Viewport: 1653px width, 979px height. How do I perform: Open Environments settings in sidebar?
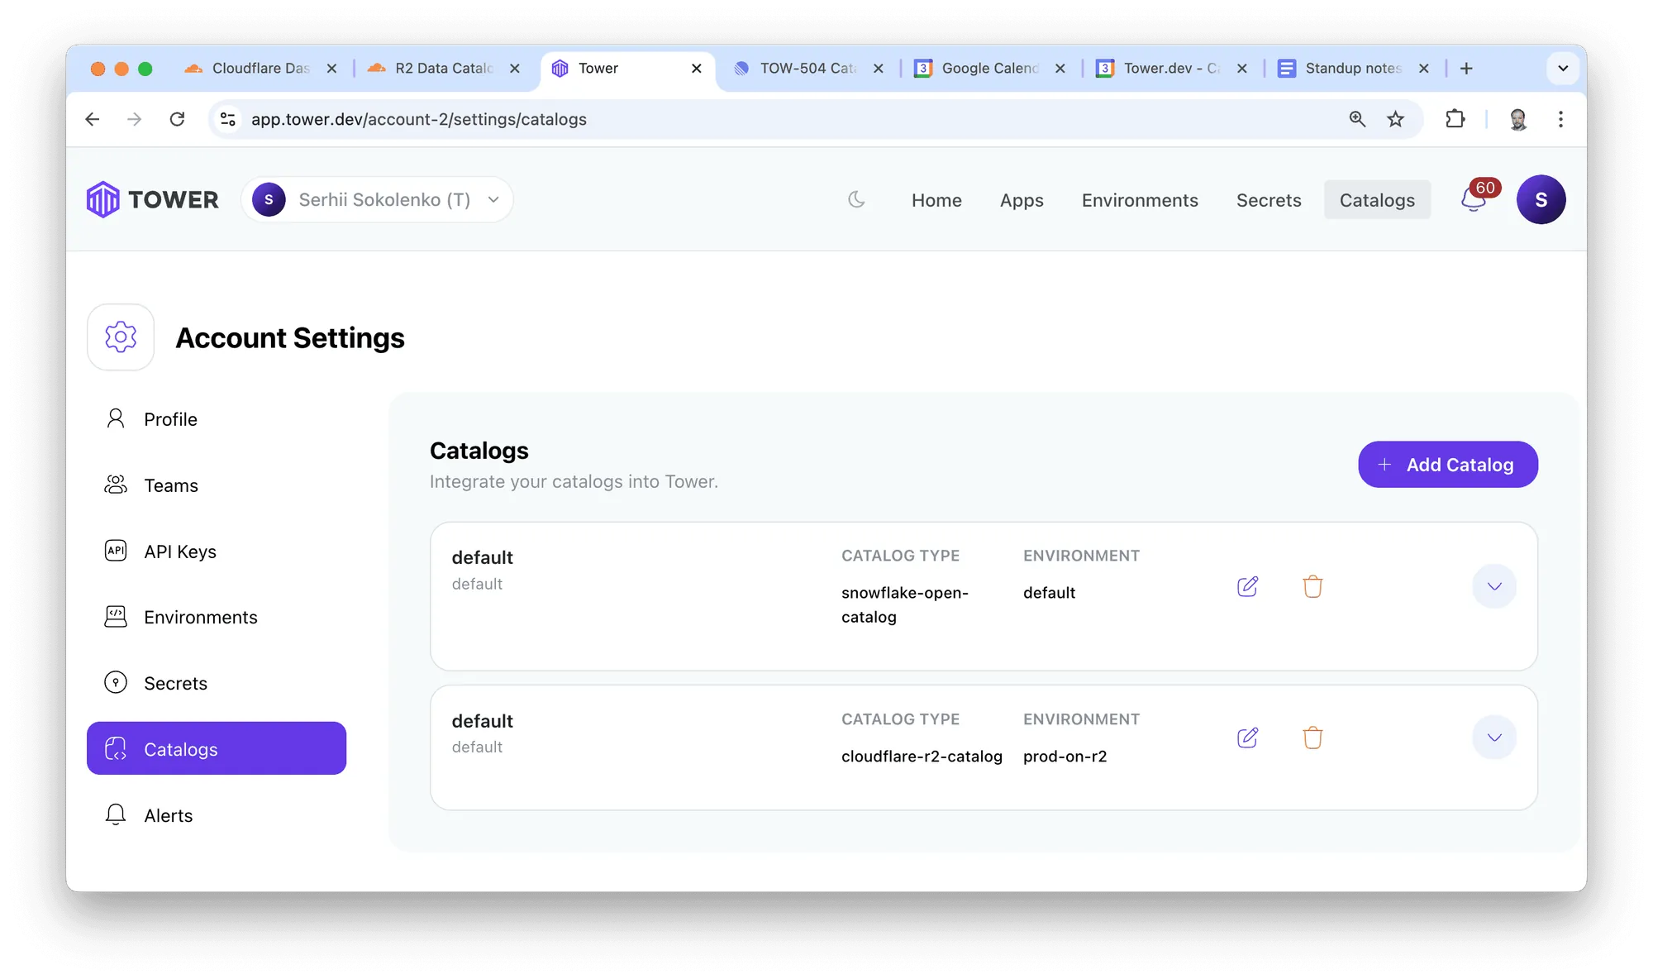[217, 617]
